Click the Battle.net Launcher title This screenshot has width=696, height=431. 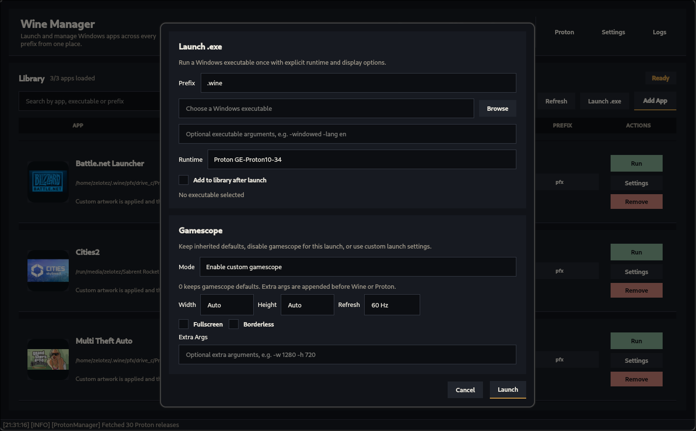tap(110, 163)
